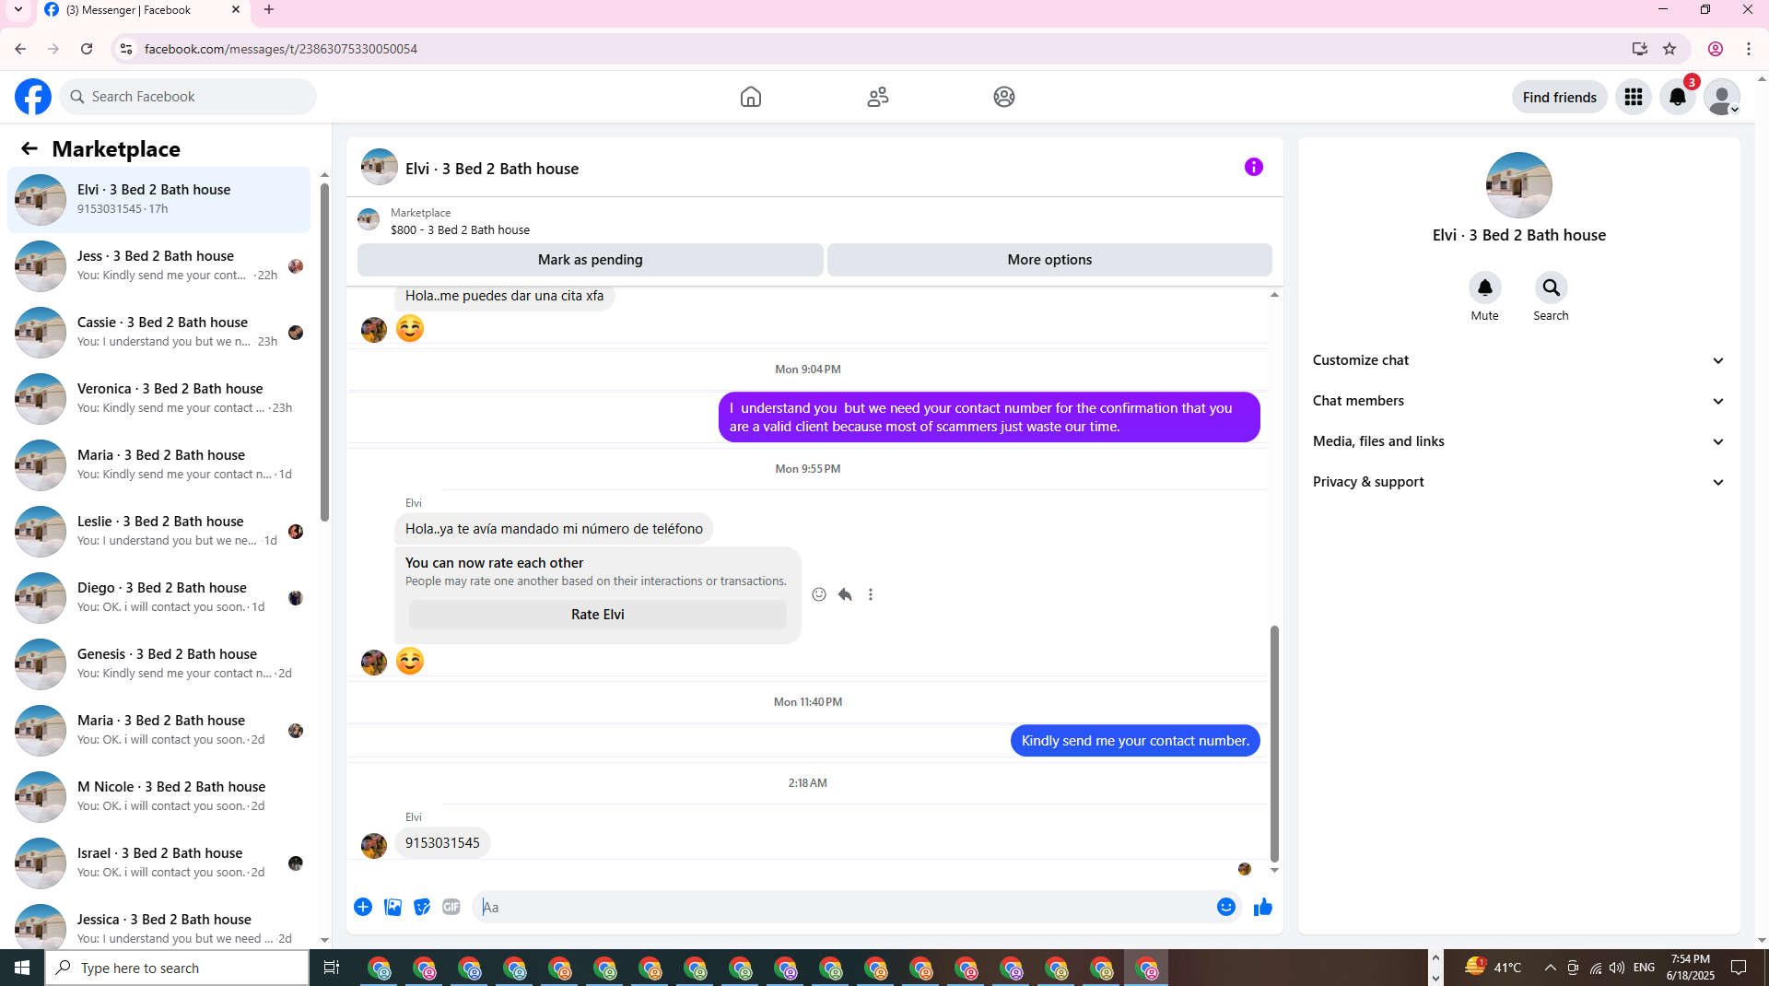Viewport: 1769px width, 986px height.
Task: Open Veronica 3 Bed 2 Bath house chat
Action: click(158, 399)
